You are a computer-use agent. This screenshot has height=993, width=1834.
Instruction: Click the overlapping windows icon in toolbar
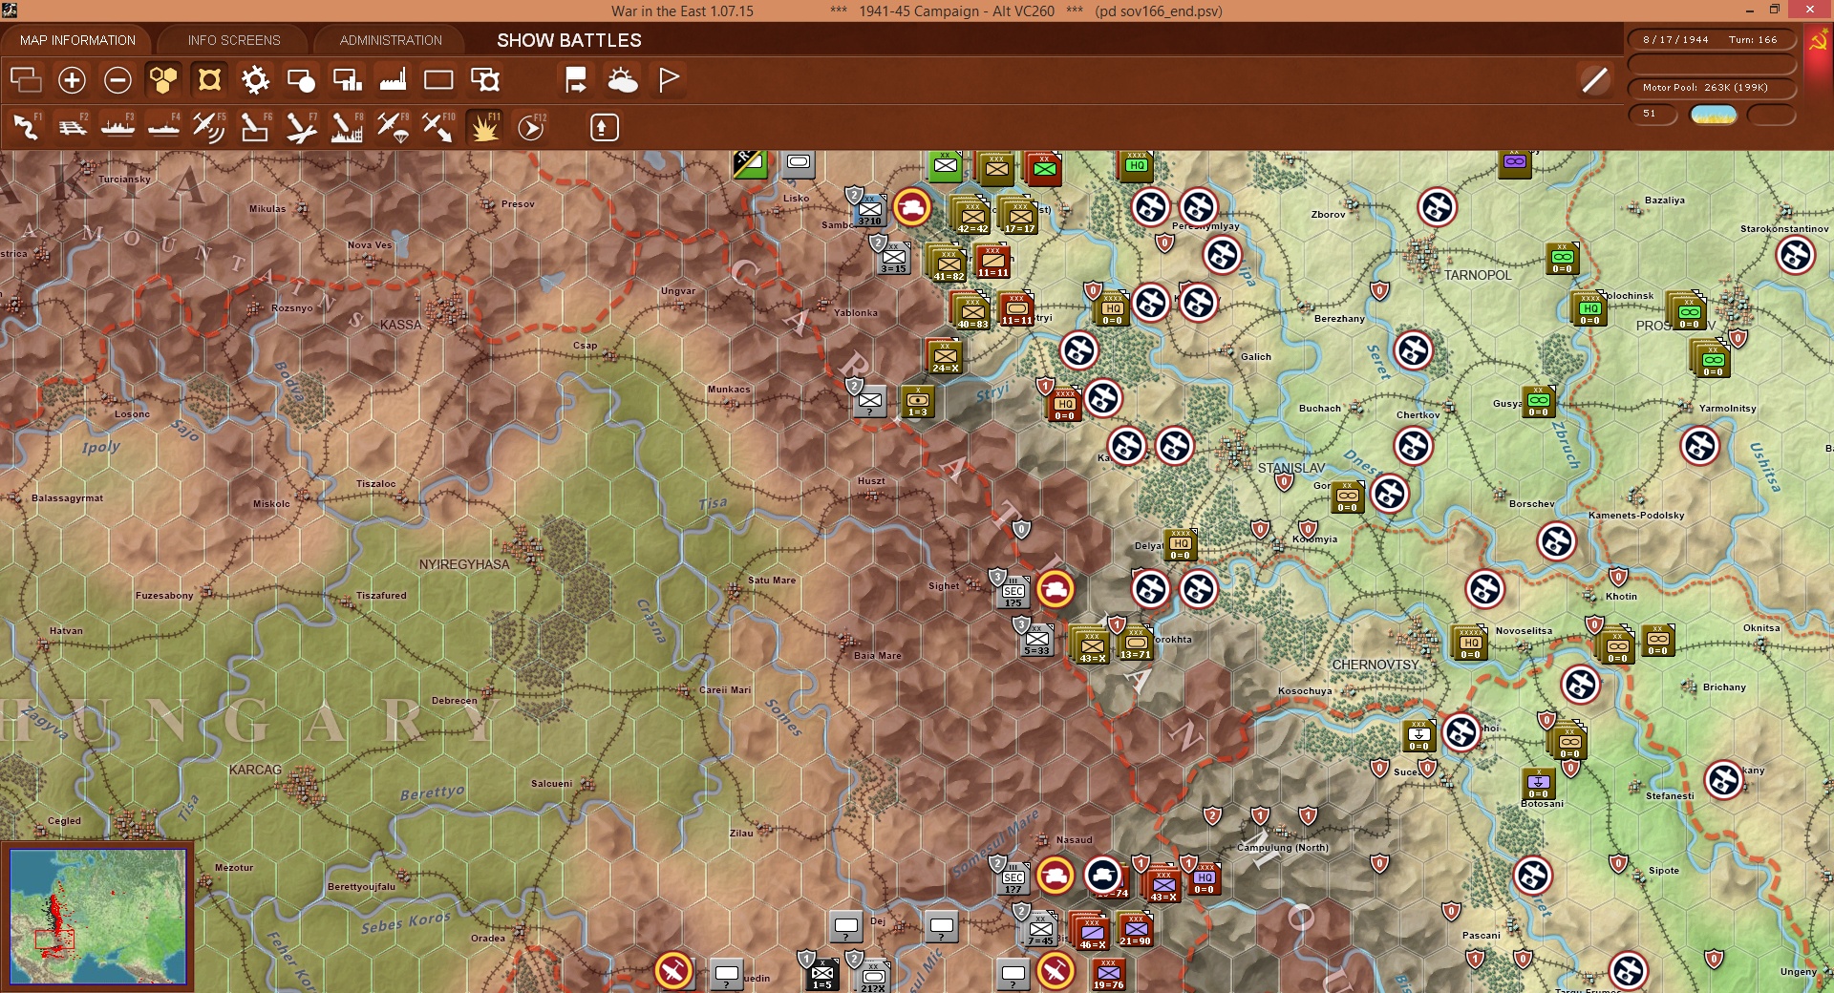click(26, 80)
